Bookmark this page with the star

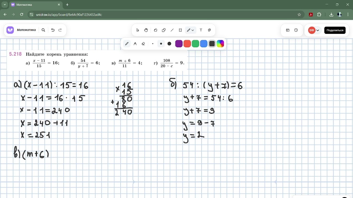pos(299,15)
